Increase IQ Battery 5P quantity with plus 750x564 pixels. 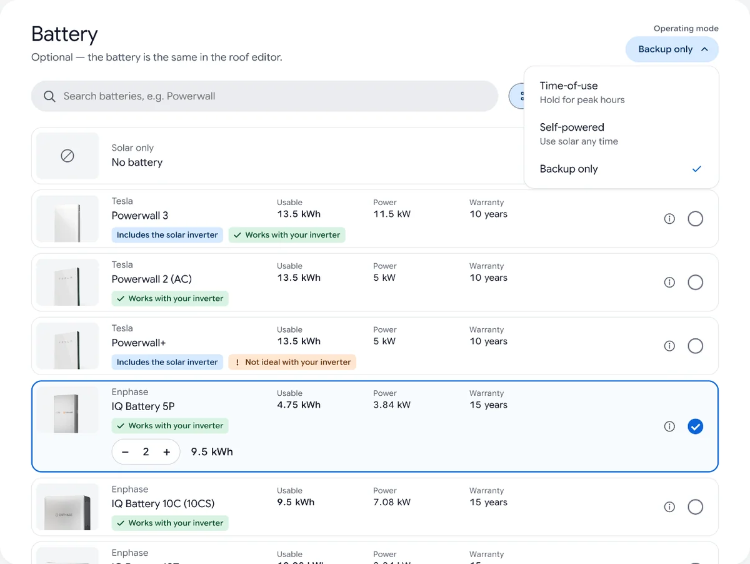coord(167,452)
